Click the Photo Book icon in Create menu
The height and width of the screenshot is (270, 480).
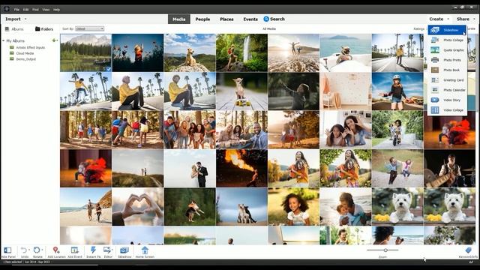435,70
